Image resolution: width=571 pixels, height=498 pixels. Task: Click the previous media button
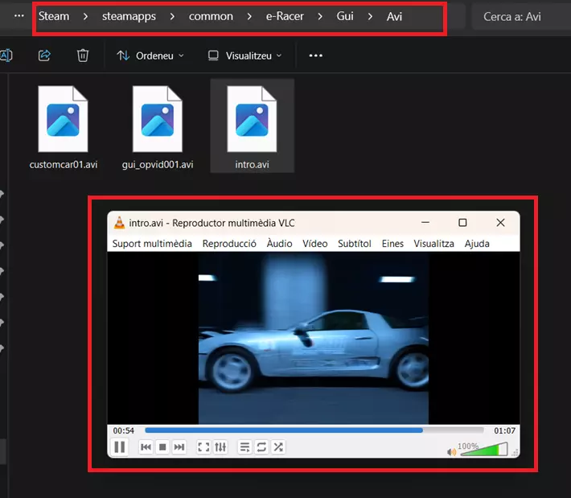coord(146,447)
